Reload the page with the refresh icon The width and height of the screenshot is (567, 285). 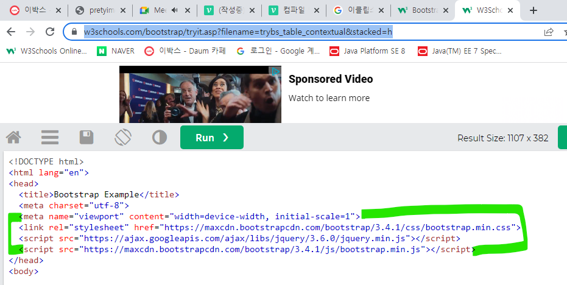(50, 32)
